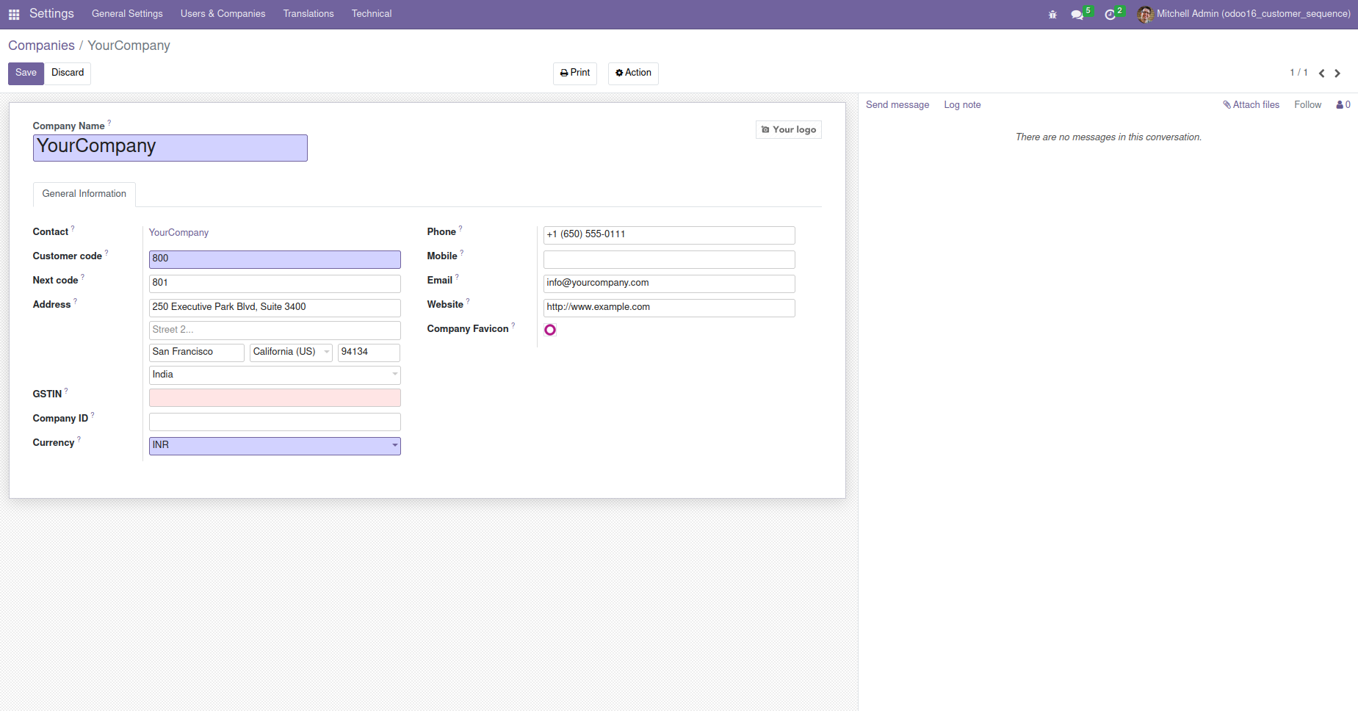
Task: Edit the Website field
Action: pyautogui.click(x=669, y=308)
